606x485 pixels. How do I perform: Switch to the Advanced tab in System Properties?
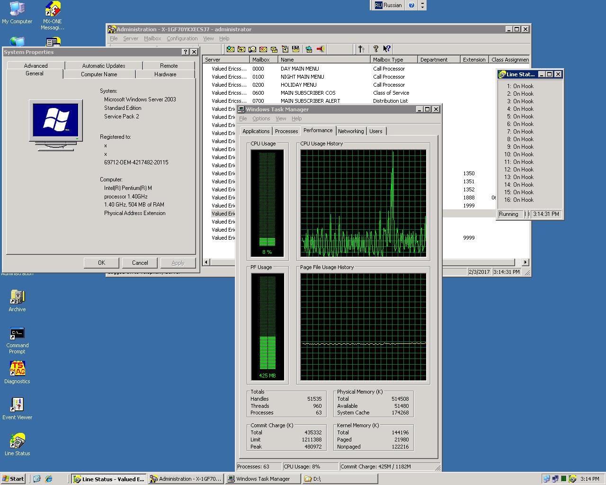(x=36, y=66)
